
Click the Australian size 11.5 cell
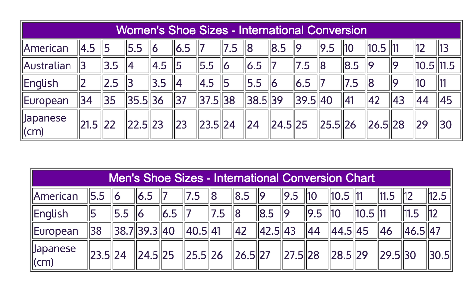449,66
